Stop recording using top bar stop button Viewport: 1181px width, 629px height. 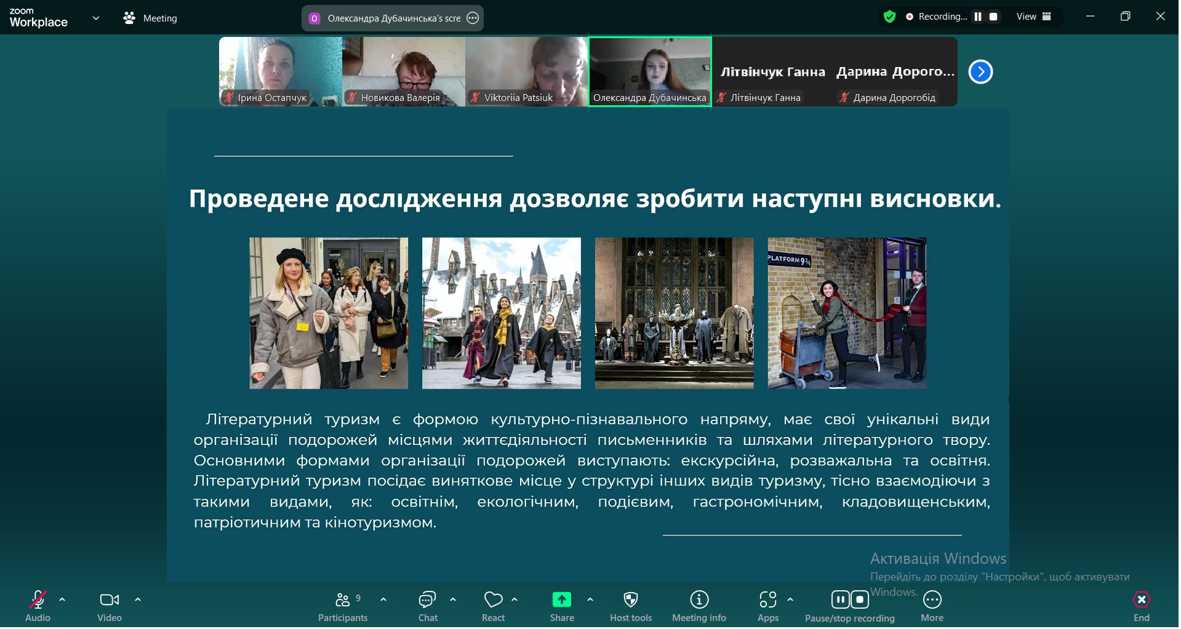993,17
